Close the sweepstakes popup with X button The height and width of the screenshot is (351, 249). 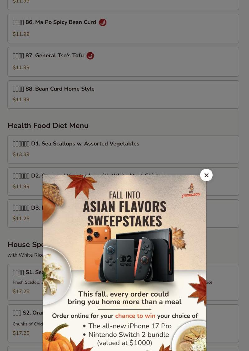click(x=206, y=175)
